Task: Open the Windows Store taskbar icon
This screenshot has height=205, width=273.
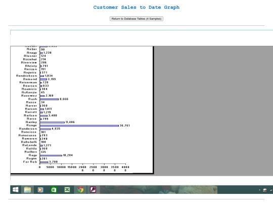Action: click(x=54, y=189)
